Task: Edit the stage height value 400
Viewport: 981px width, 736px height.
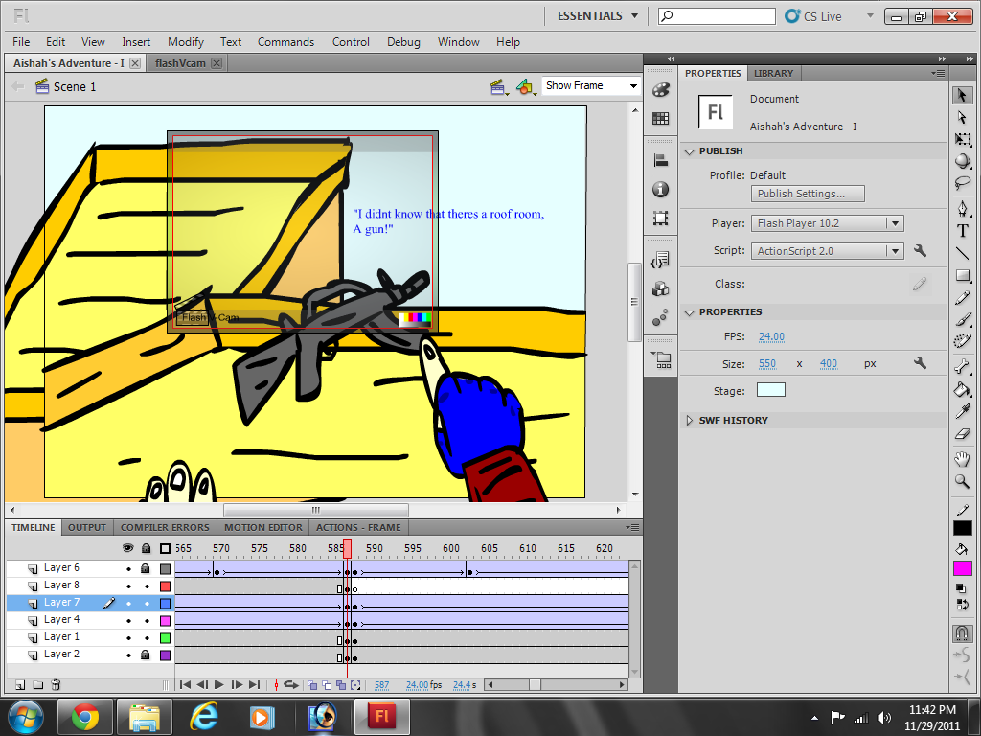Action: point(829,363)
